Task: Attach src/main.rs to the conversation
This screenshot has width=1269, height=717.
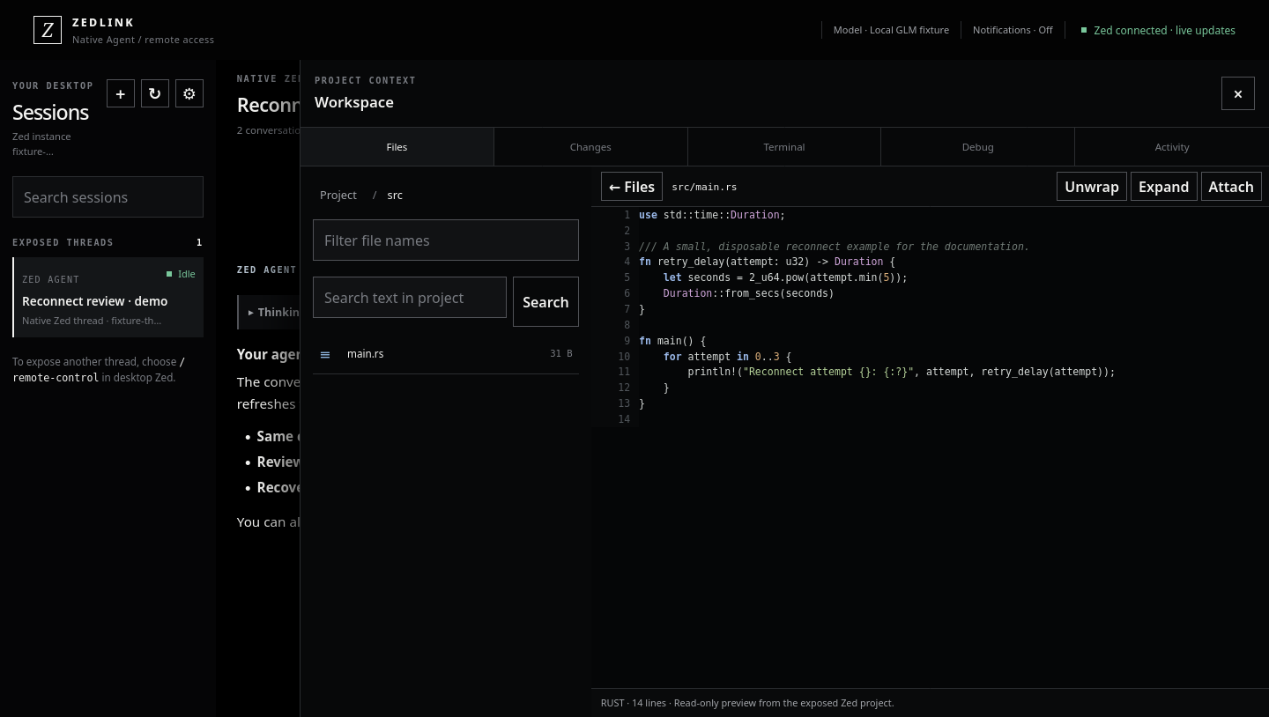Action: (x=1231, y=187)
